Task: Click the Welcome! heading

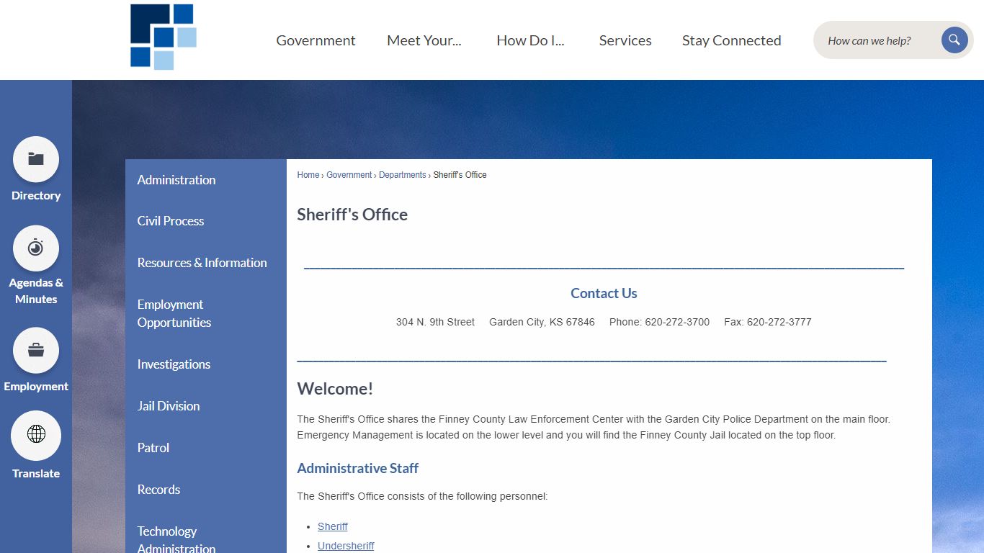Action: [335, 389]
